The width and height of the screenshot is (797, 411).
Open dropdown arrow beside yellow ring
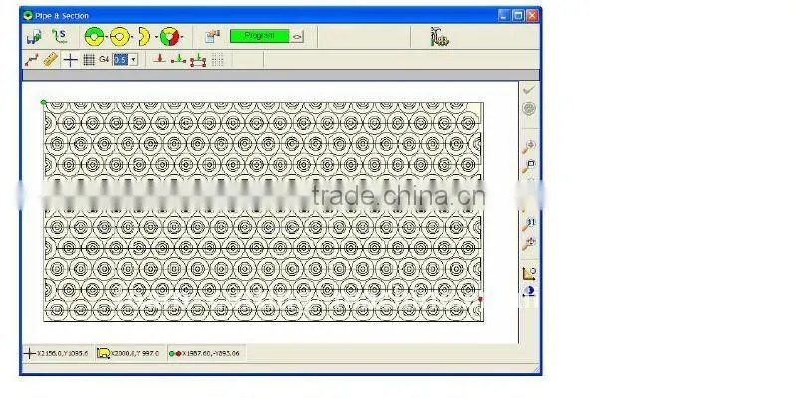[132, 37]
